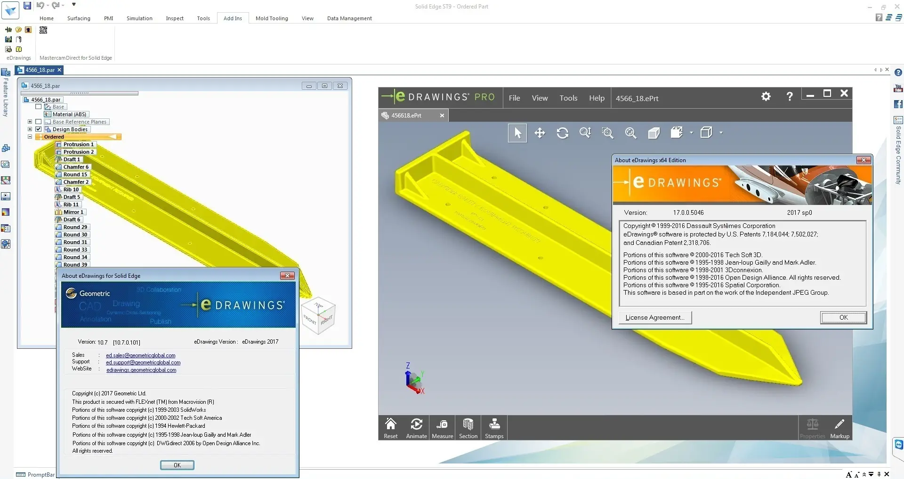Open the Customize Quick Access Toolbar dropdown

click(74, 5)
